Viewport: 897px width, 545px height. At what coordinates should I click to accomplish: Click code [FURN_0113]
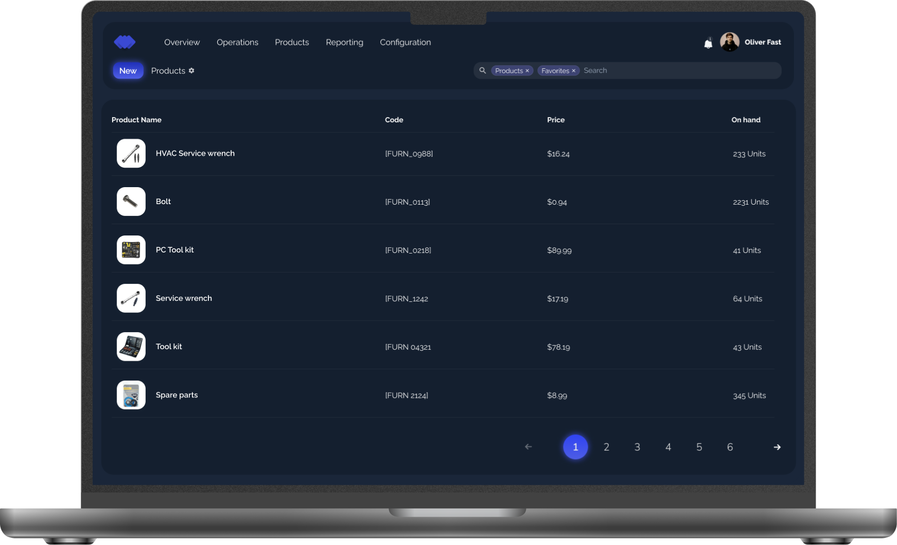pos(408,202)
